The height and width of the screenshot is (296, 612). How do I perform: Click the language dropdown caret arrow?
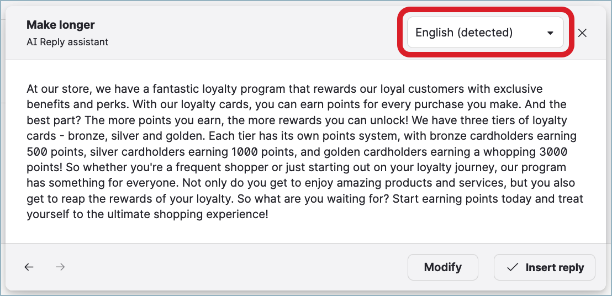click(550, 33)
